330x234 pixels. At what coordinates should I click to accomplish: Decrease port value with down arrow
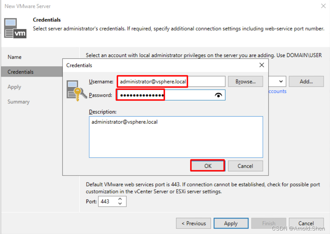click(x=120, y=204)
